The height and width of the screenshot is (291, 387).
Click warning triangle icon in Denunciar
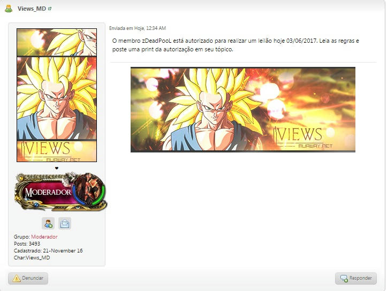coord(17,278)
